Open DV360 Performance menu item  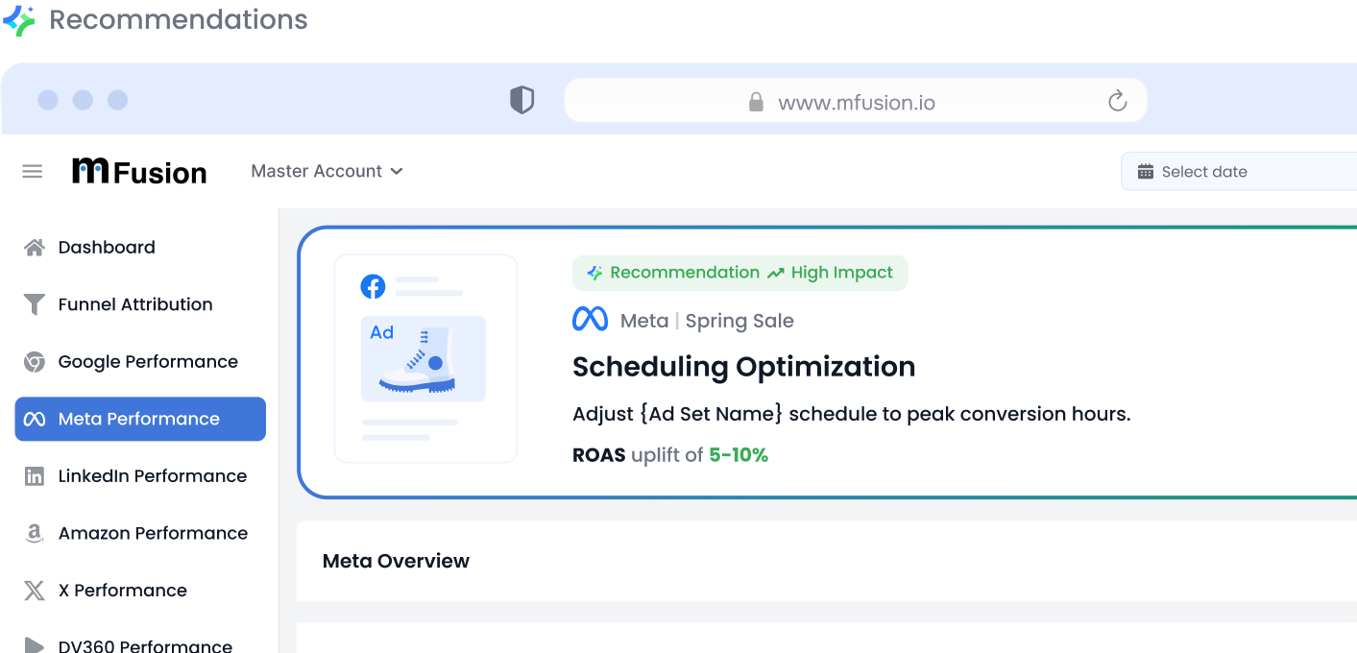(144, 644)
